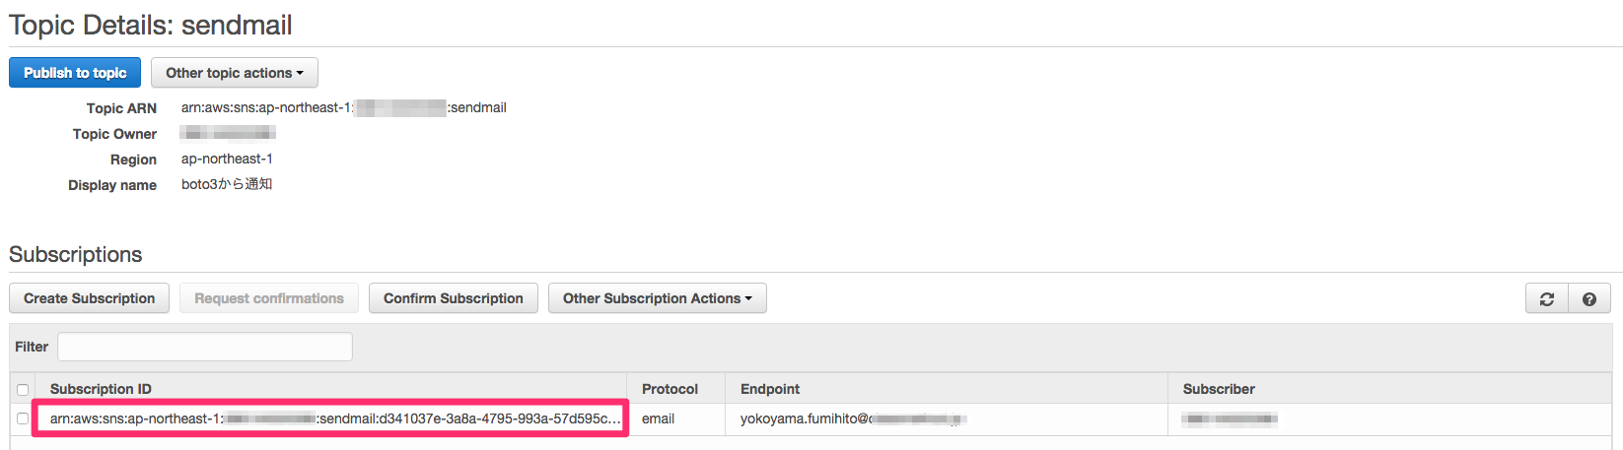Click the boto3 display name value
1623x450 pixels.
[x=227, y=184]
